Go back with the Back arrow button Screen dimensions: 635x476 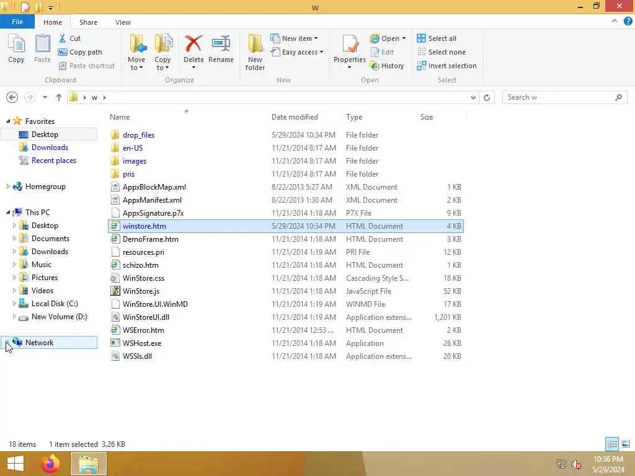(12, 97)
